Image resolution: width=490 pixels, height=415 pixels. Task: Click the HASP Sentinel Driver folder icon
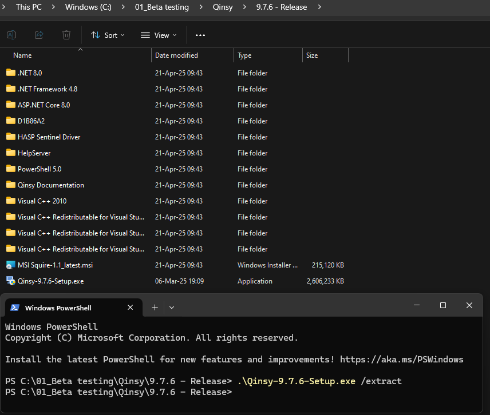10,137
